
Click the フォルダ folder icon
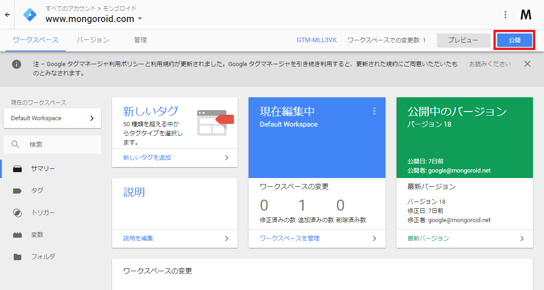tap(17, 257)
